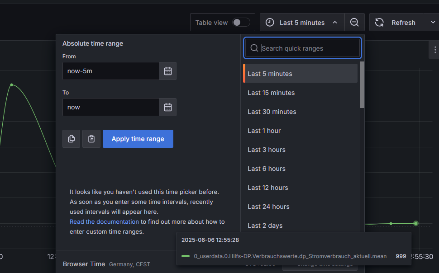
Task: Click the Refresh dashboard button
Action: coord(396,23)
